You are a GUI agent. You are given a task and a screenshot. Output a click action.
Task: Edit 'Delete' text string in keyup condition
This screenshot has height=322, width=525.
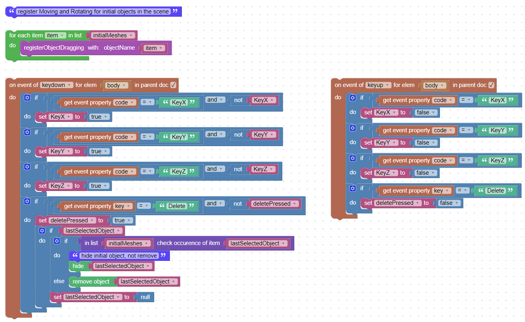coord(495,191)
